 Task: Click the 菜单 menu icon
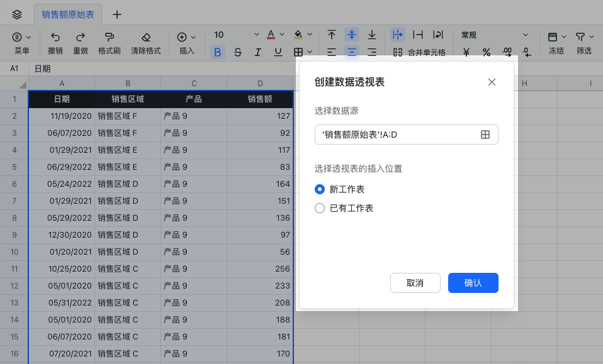[x=17, y=37]
